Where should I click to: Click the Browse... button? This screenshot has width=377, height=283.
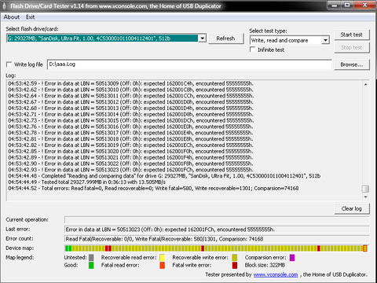(x=352, y=64)
